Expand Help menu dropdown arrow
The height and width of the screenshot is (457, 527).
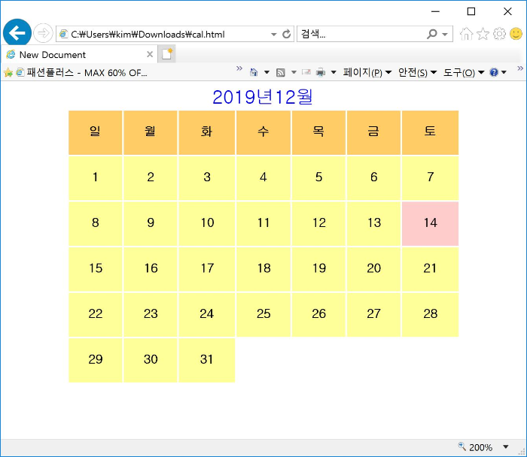(x=504, y=72)
